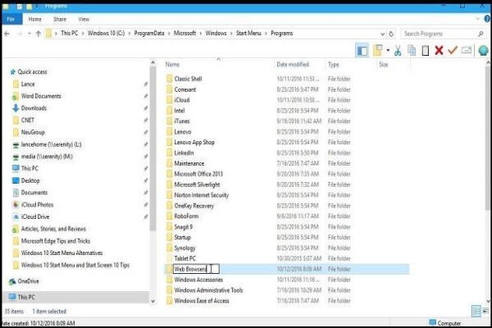The image size is (492, 328).
Task: Switch to details view in status bar
Action: click(x=476, y=311)
